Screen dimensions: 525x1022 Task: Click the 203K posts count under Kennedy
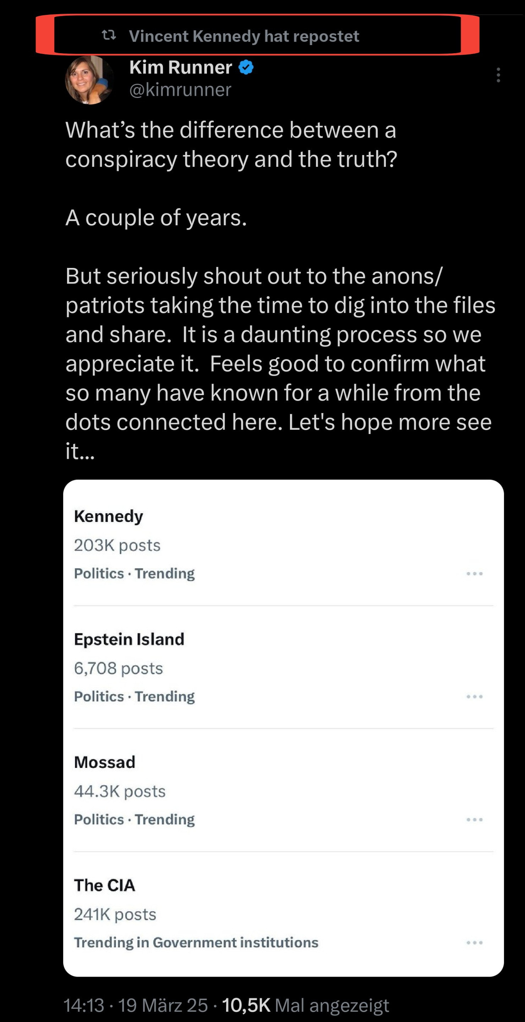(117, 545)
